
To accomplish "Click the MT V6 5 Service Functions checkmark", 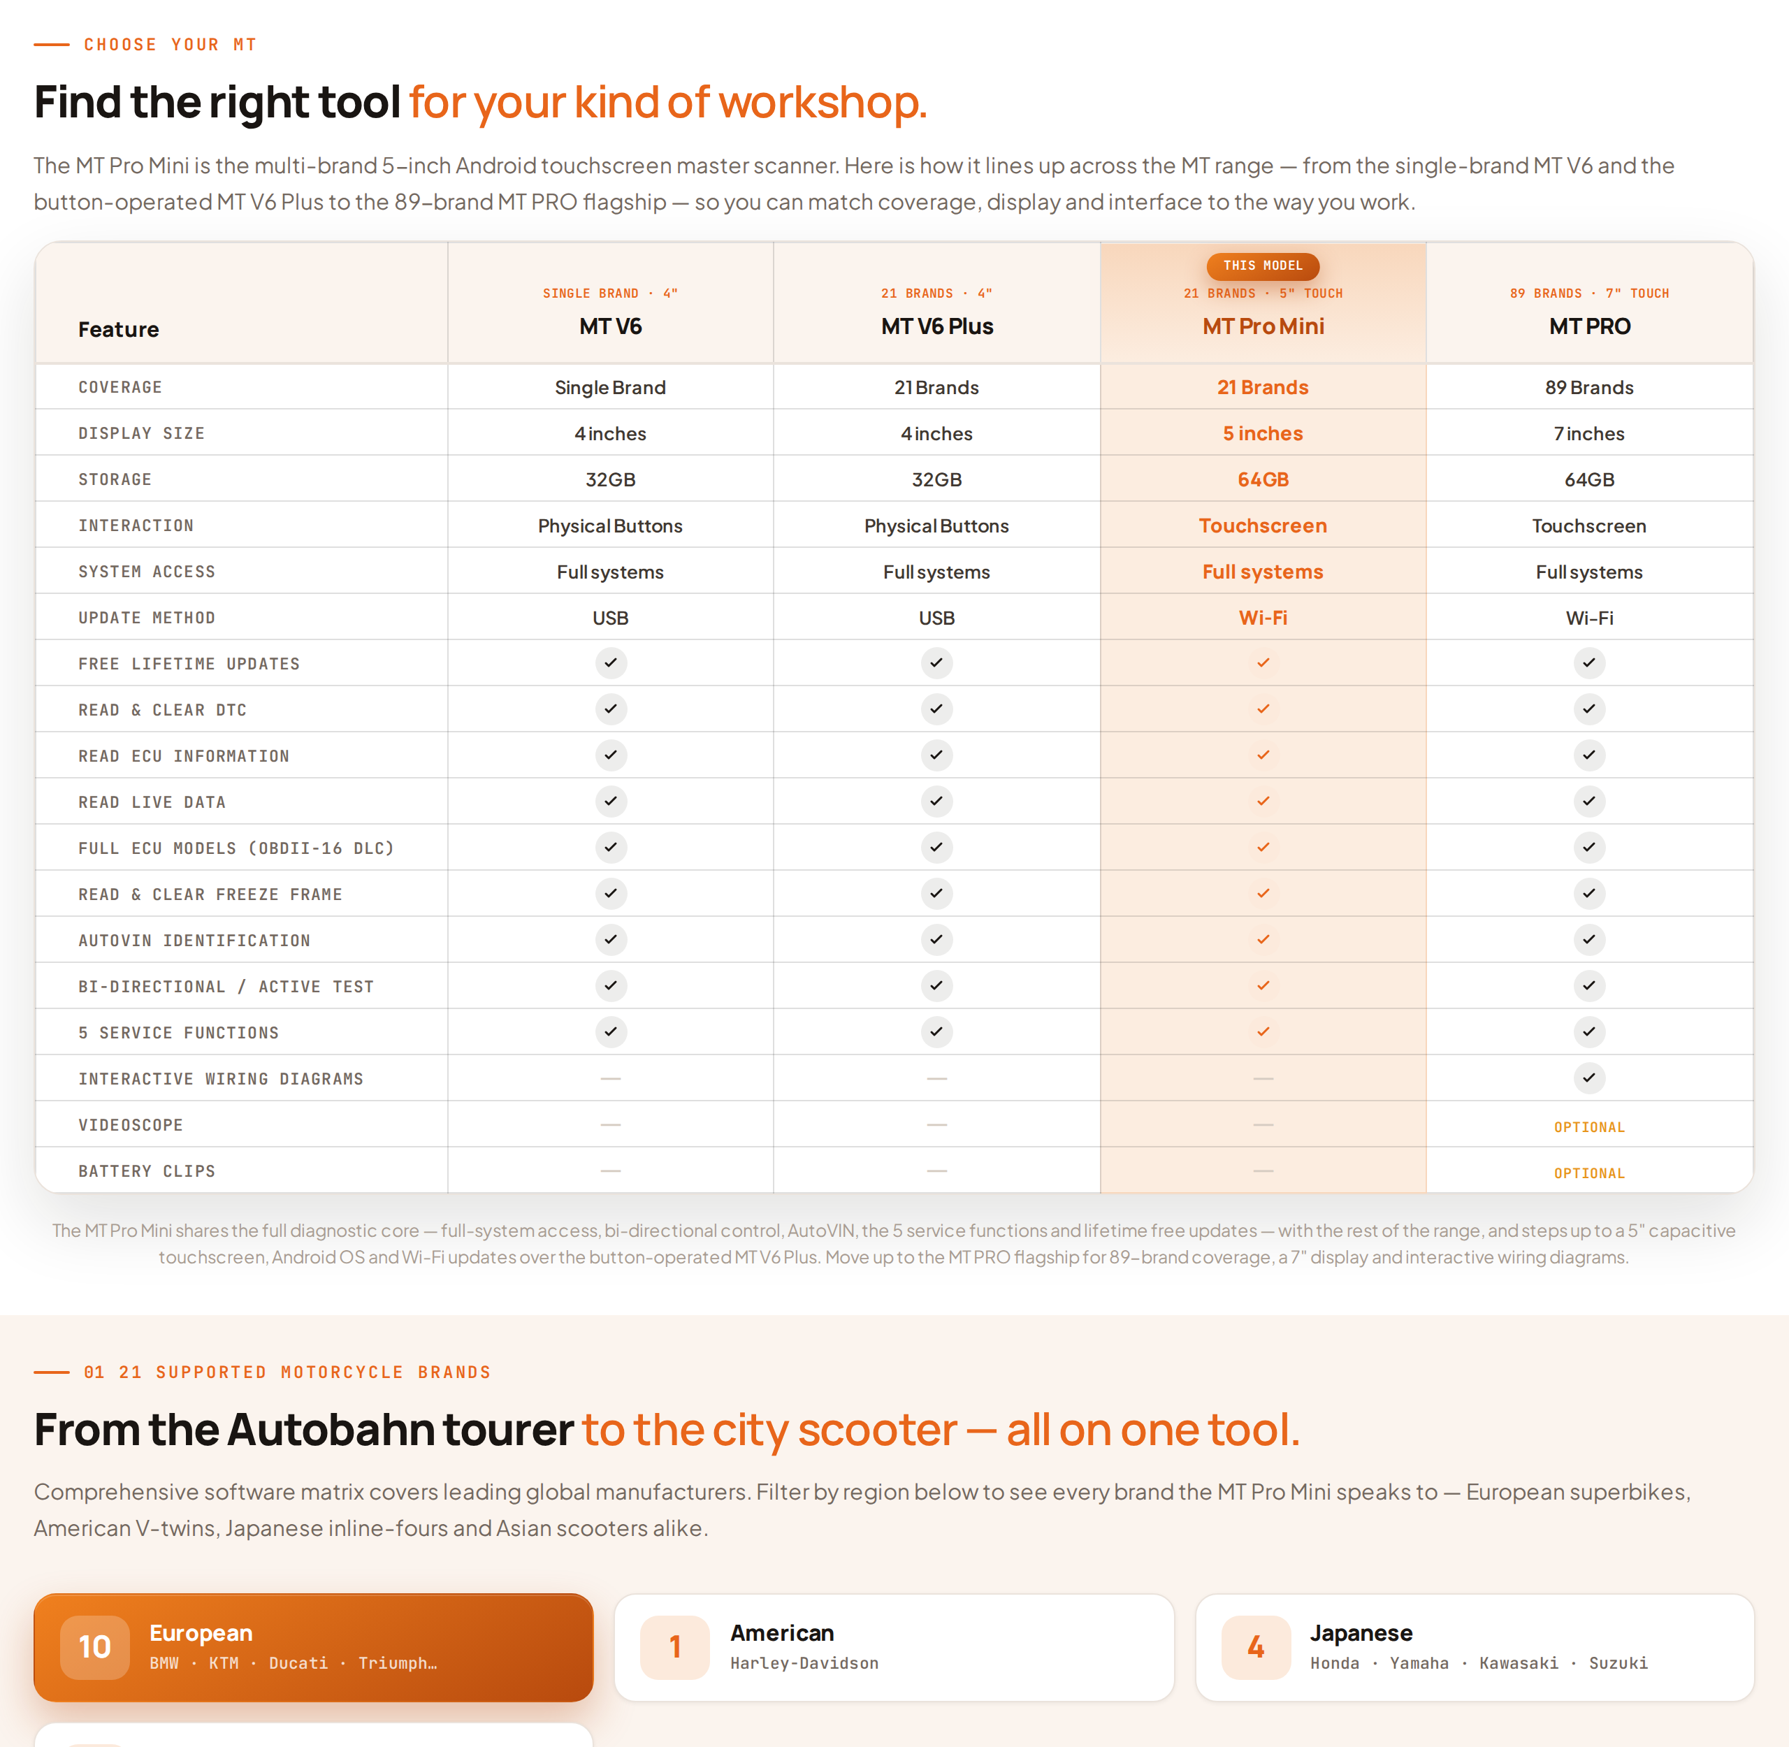I will (610, 1031).
